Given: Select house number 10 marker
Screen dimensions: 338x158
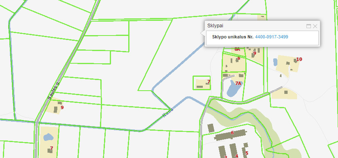Looking at the screenshot, I should (x=299, y=59).
